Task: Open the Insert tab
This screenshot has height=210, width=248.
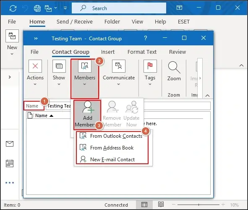Action: (108, 52)
